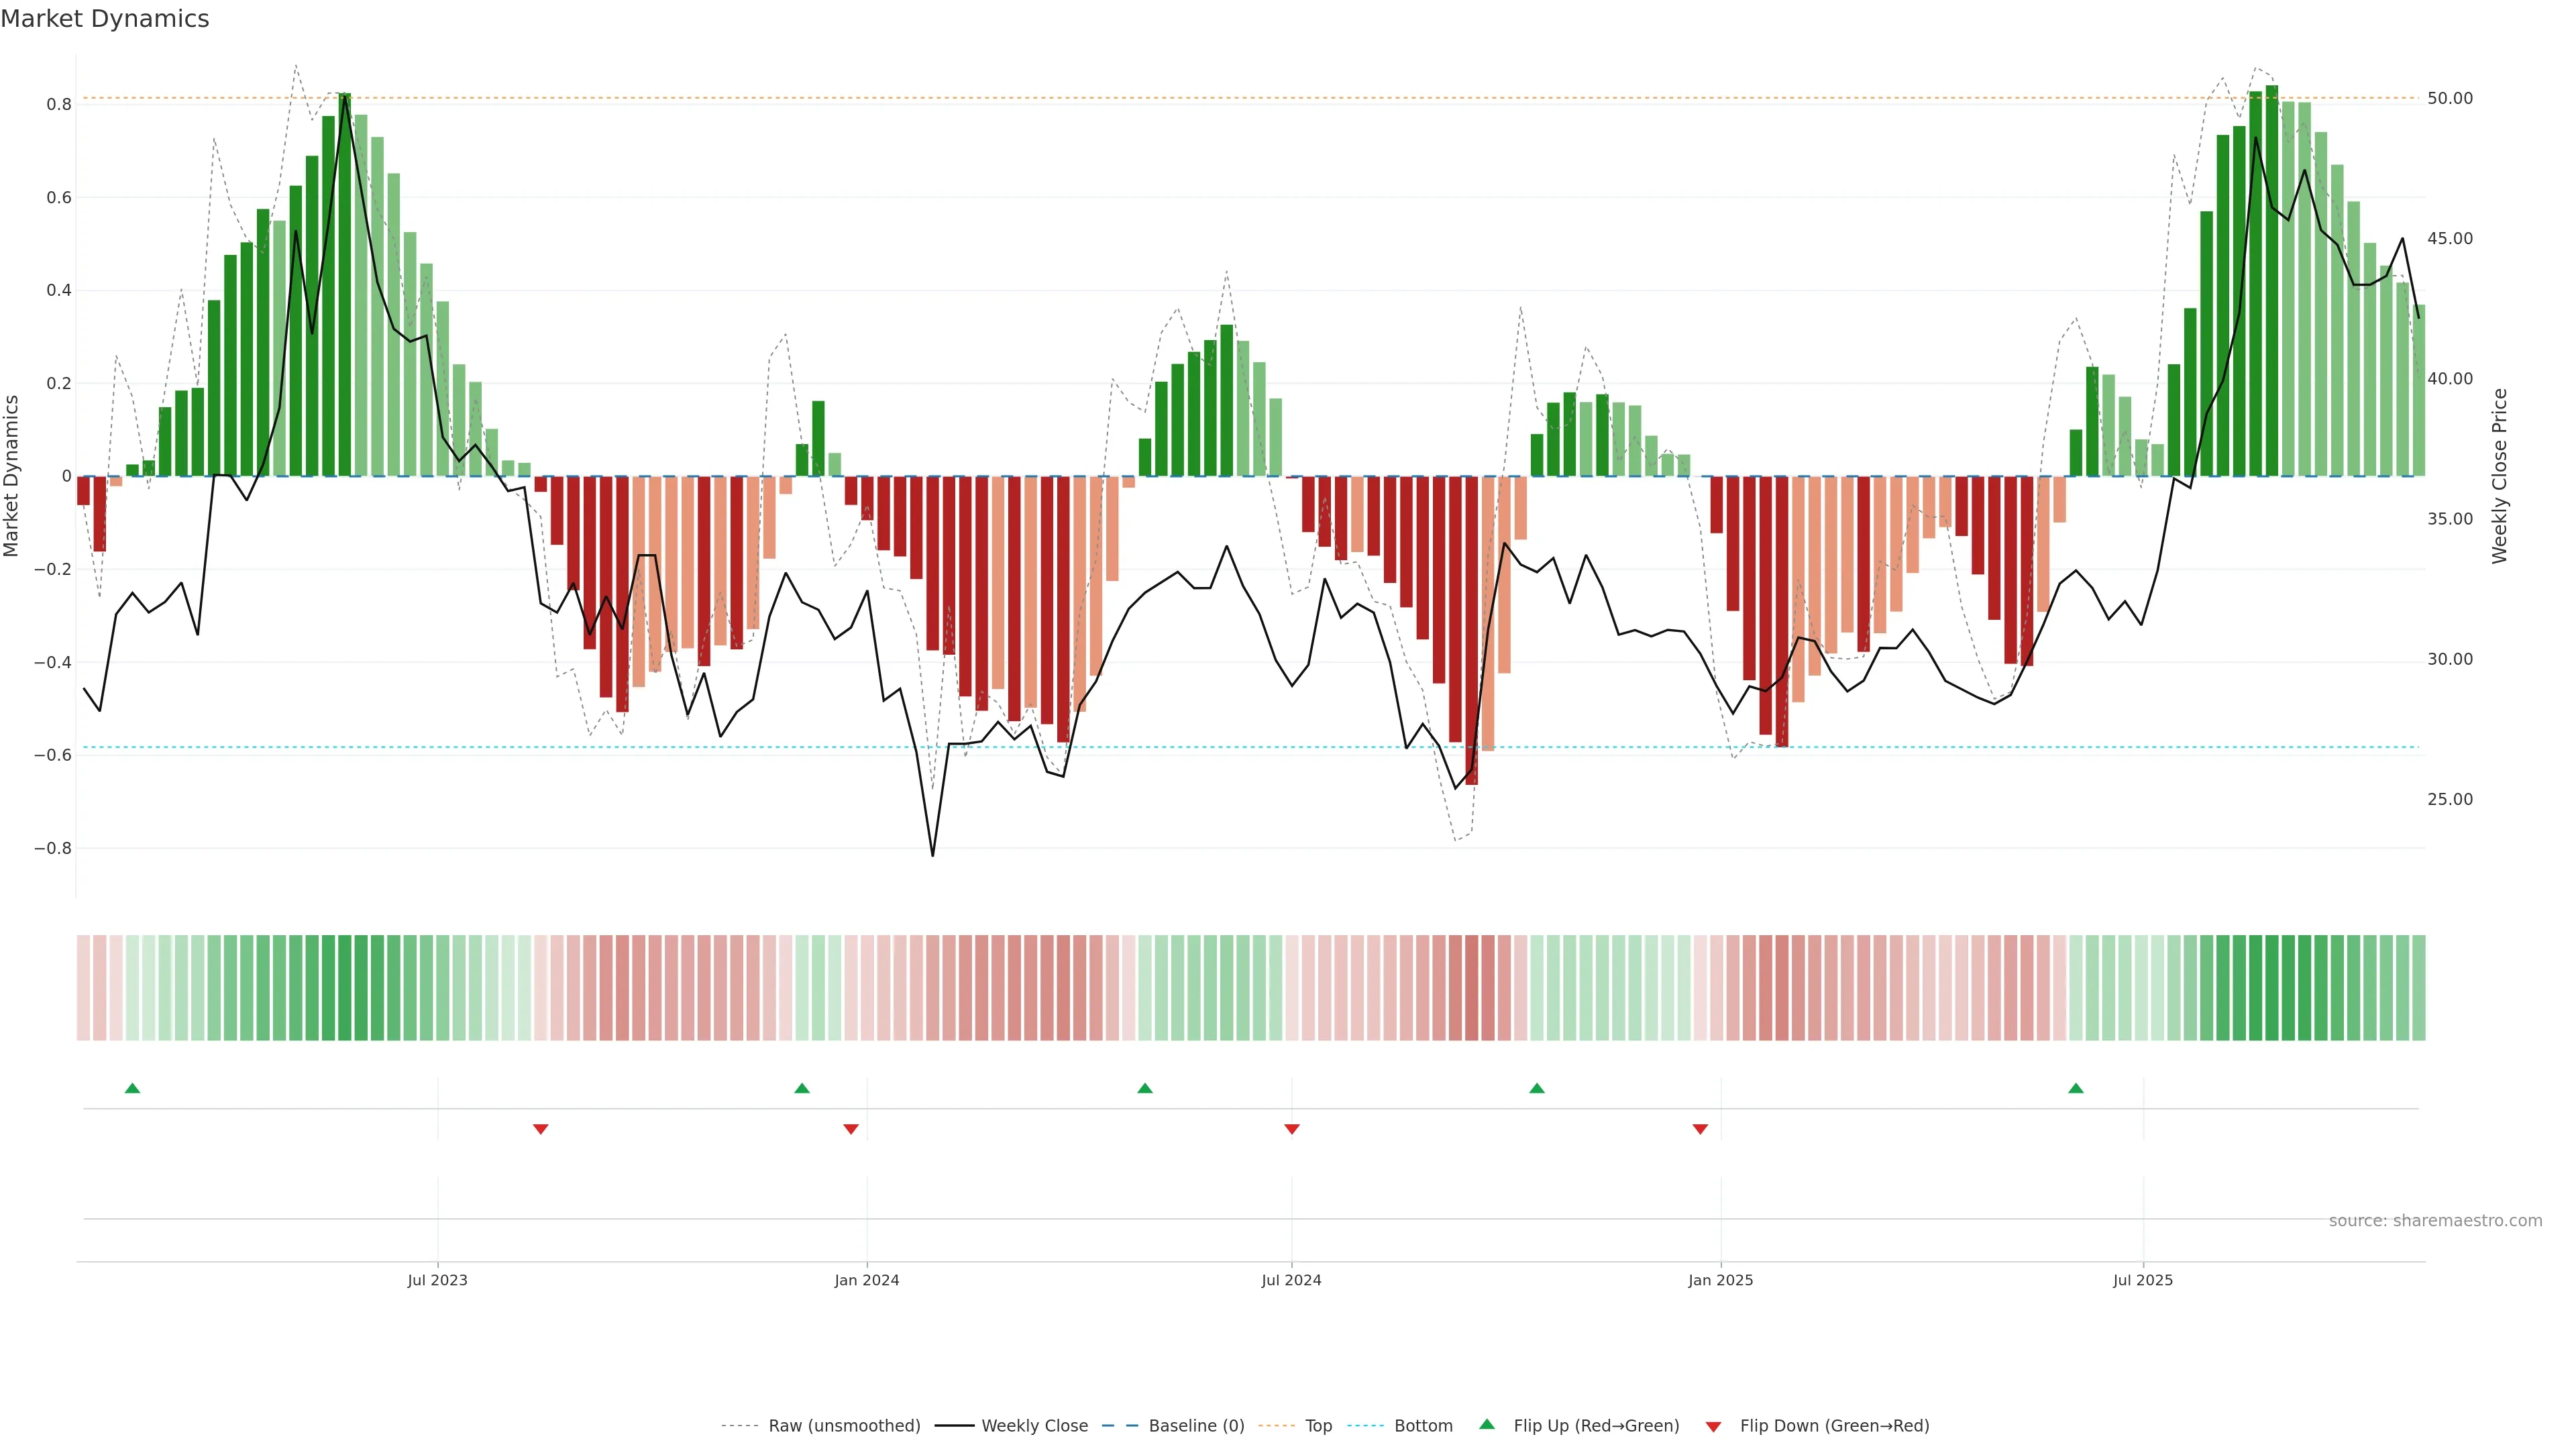Click the Flip Down triangle just before Jan 2025
Screen dimensions: 2576x1449
(x=1700, y=1129)
